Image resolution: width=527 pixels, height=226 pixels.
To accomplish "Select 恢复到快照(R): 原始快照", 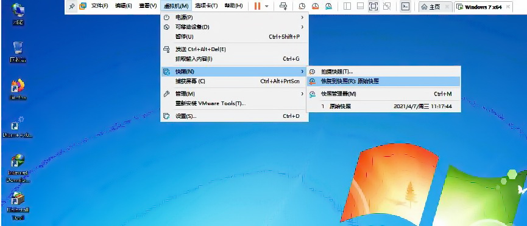I will 383,81.
